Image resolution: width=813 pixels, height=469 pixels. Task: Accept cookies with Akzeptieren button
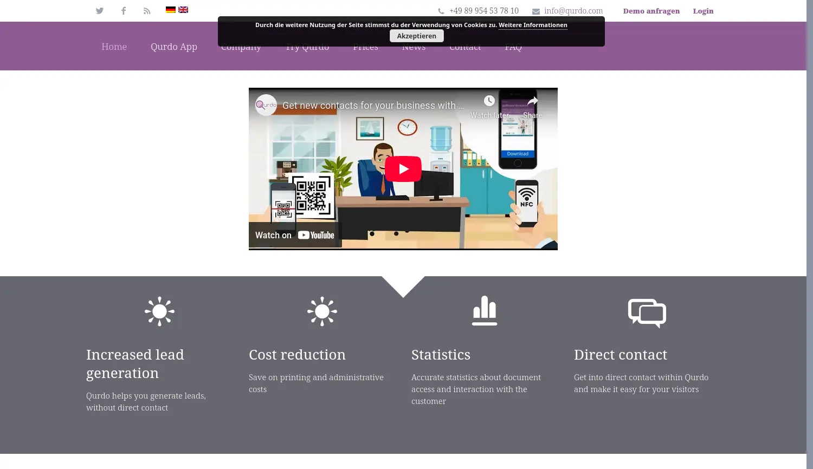coord(417,36)
